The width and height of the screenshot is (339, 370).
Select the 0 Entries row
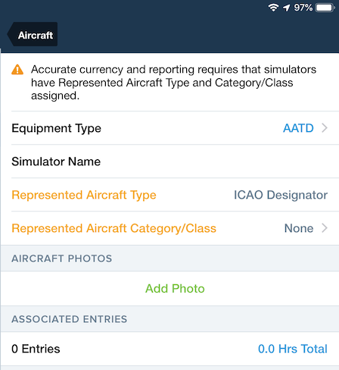tap(169, 349)
